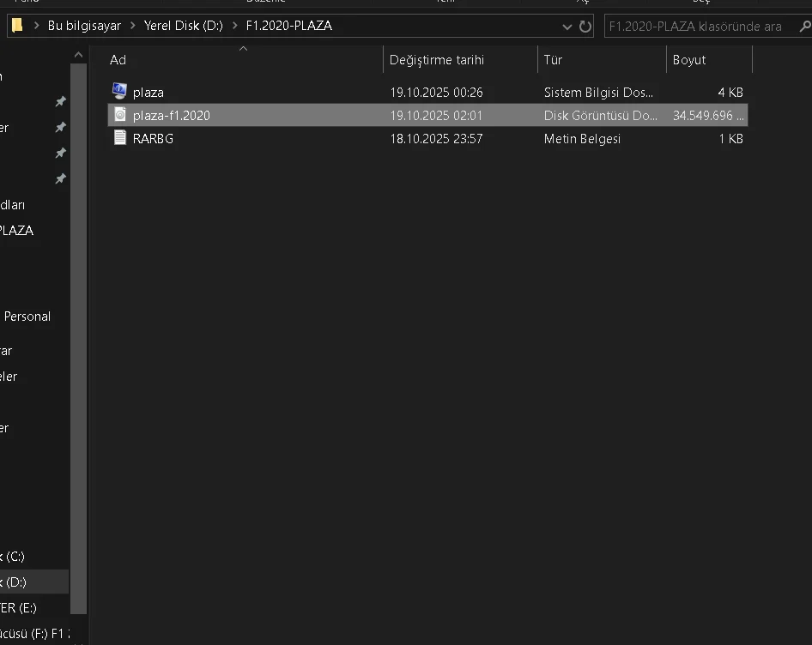Viewport: 812px width, 645px height.
Task: Go to 'Yerel Disk (D:)' breadcrumb
Action: tap(184, 26)
